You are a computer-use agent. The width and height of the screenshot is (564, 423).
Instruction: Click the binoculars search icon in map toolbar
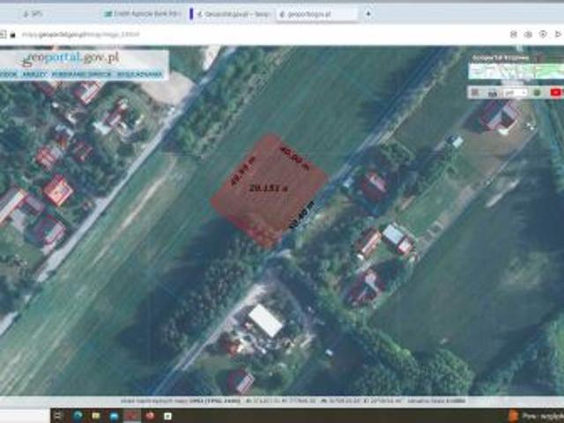493,93
